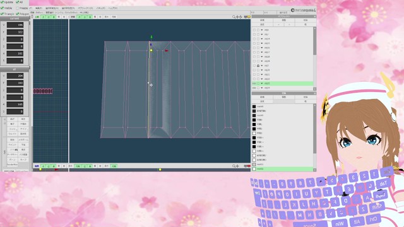
Task: Click the current panel field showing 196
Action: [x=15, y=25]
